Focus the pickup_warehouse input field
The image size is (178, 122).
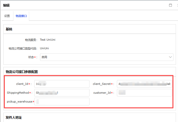62,102
